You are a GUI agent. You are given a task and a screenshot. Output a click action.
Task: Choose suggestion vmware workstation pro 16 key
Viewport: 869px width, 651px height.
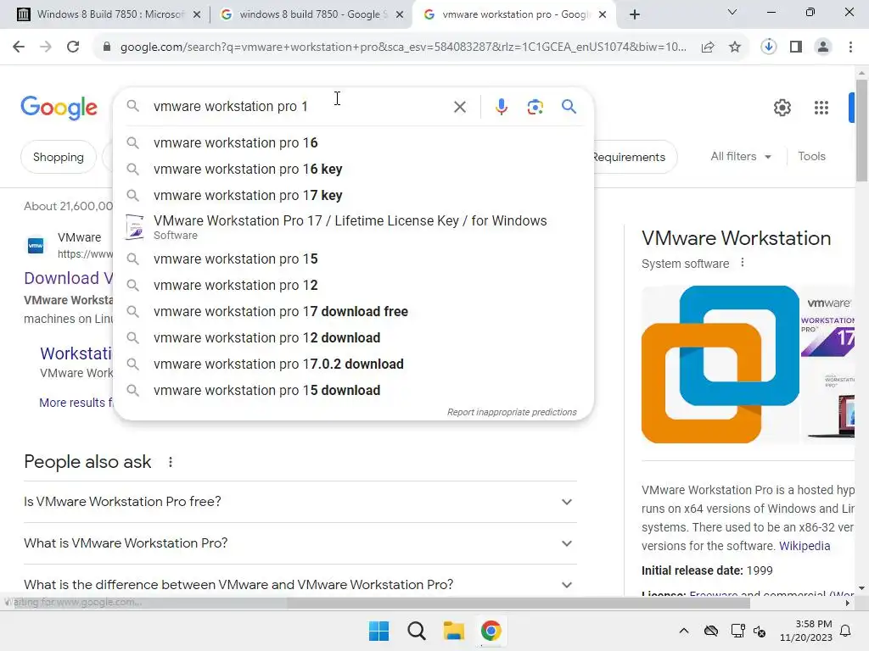pos(353,169)
